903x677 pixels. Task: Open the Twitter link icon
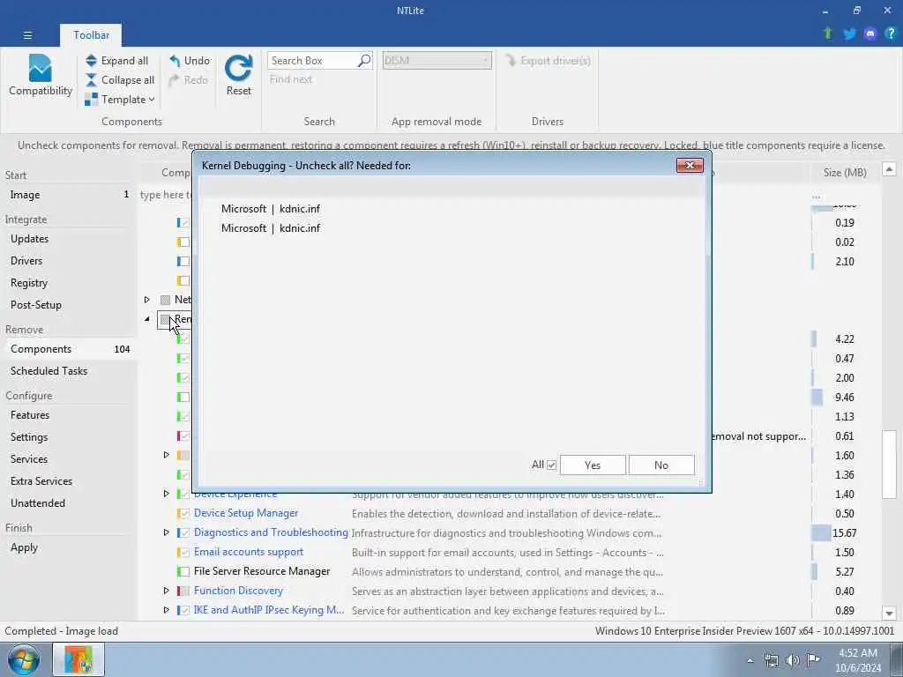tap(849, 34)
